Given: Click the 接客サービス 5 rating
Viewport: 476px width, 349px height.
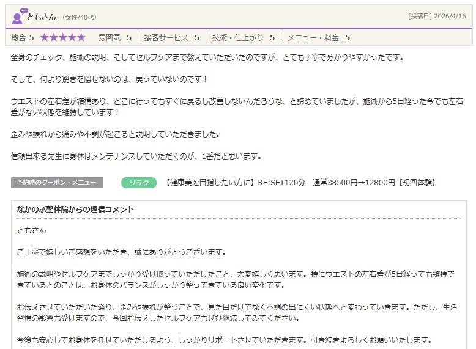Looking at the screenshot, I should [171, 38].
